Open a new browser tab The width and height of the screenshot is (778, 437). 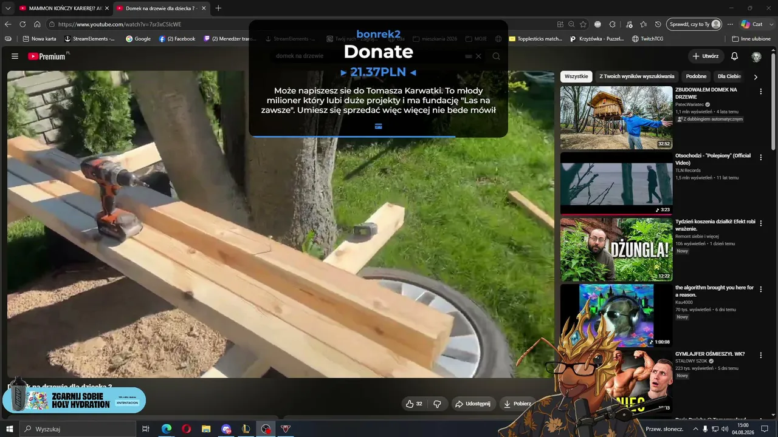click(218, 8)
